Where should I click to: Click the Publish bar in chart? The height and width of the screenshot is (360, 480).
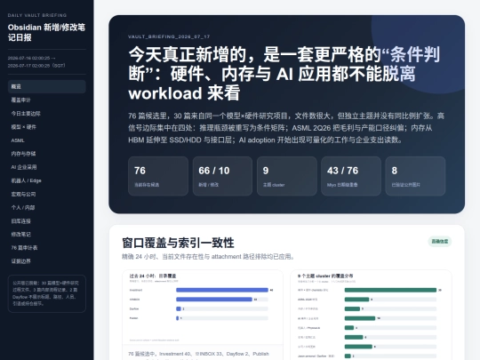pyautogui.click(x=177, y=318)
